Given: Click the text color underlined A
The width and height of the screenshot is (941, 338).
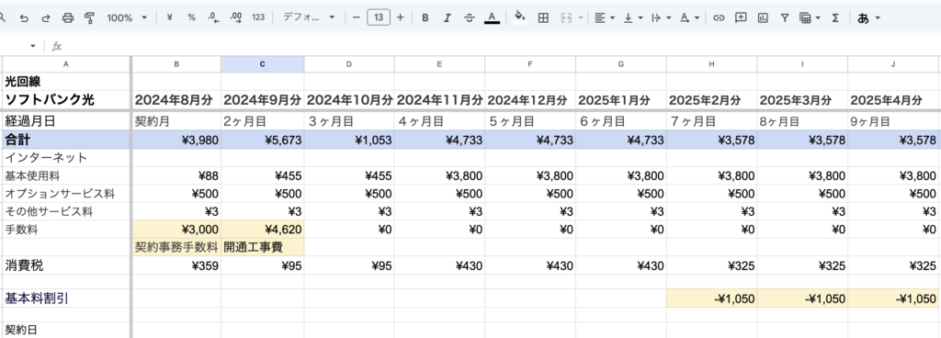Looking at the screenshot, I should [493, 18].
